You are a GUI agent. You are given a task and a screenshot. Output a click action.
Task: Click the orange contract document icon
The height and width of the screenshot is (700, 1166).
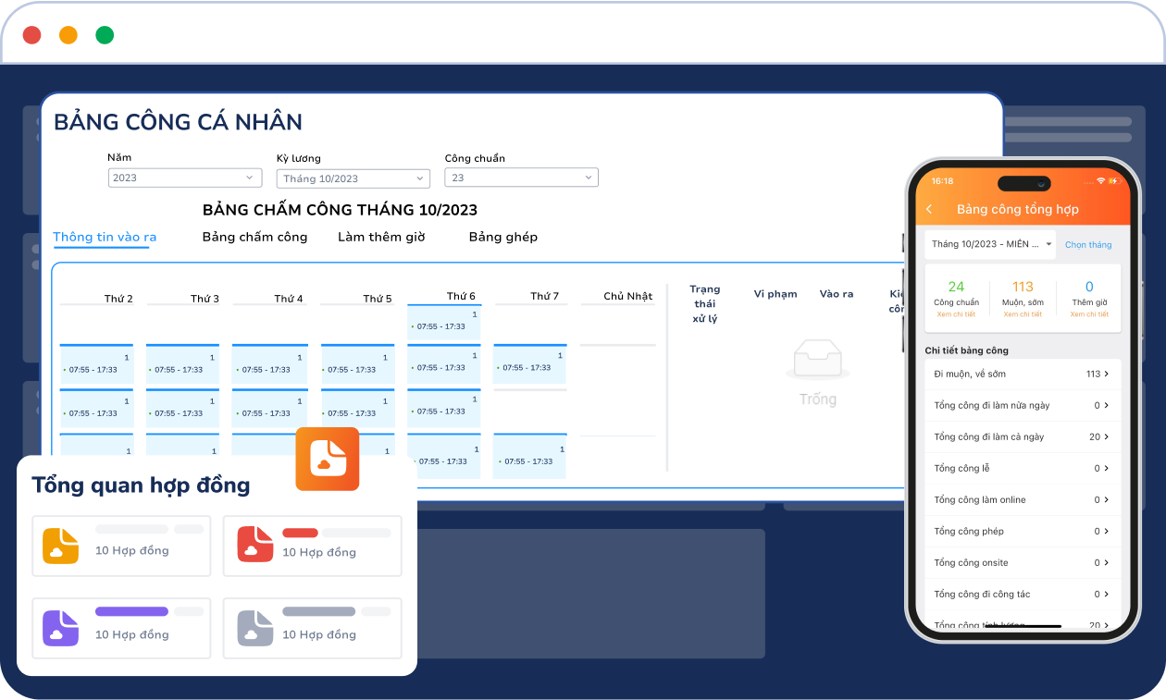coord(327,459)
